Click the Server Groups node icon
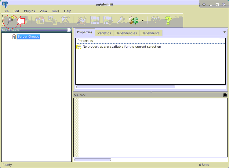 tap(14, 37)
